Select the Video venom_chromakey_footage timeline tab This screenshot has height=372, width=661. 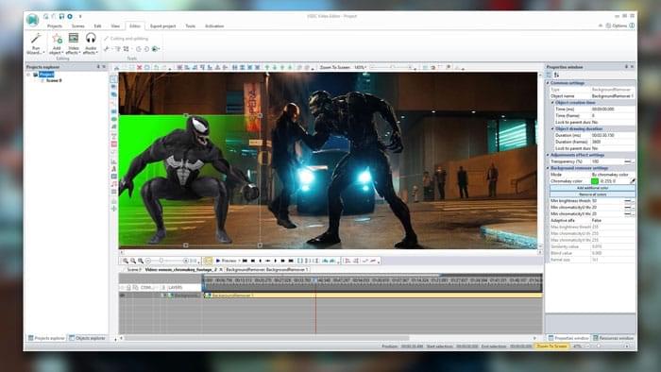coord(180,270)
